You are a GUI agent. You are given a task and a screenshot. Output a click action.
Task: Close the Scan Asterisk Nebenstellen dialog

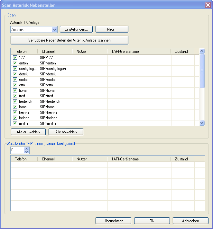(208, 5)
